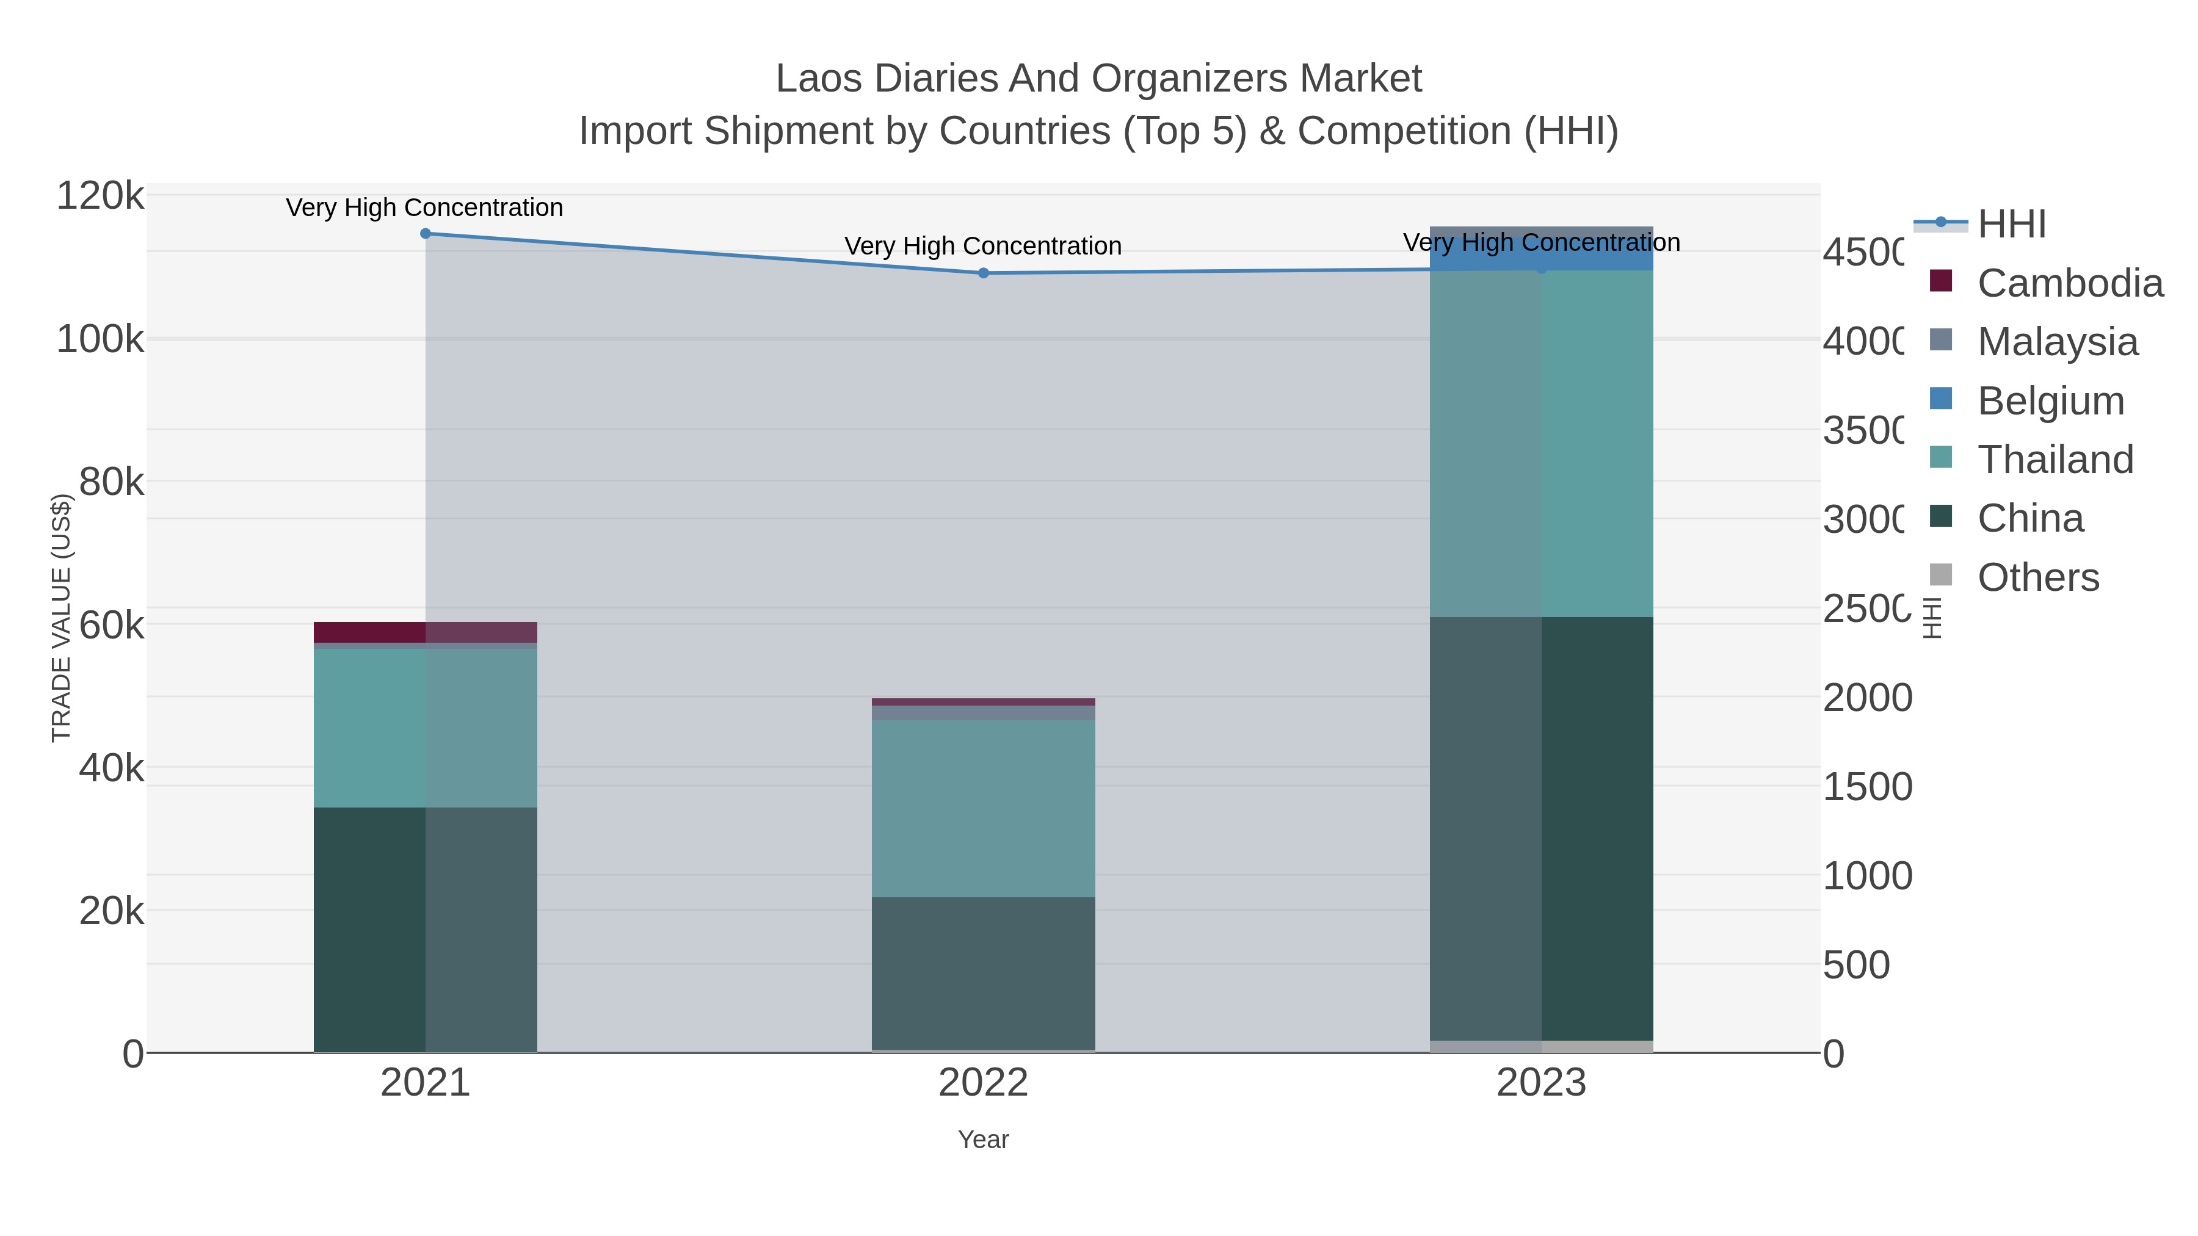Click the Malaysia slate legend swatch
2198x1236 pixels.
click(1940, 339)
